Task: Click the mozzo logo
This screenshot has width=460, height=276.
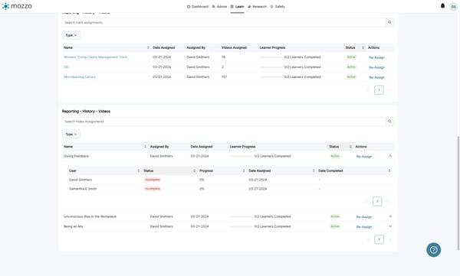Action: point(17,6)
